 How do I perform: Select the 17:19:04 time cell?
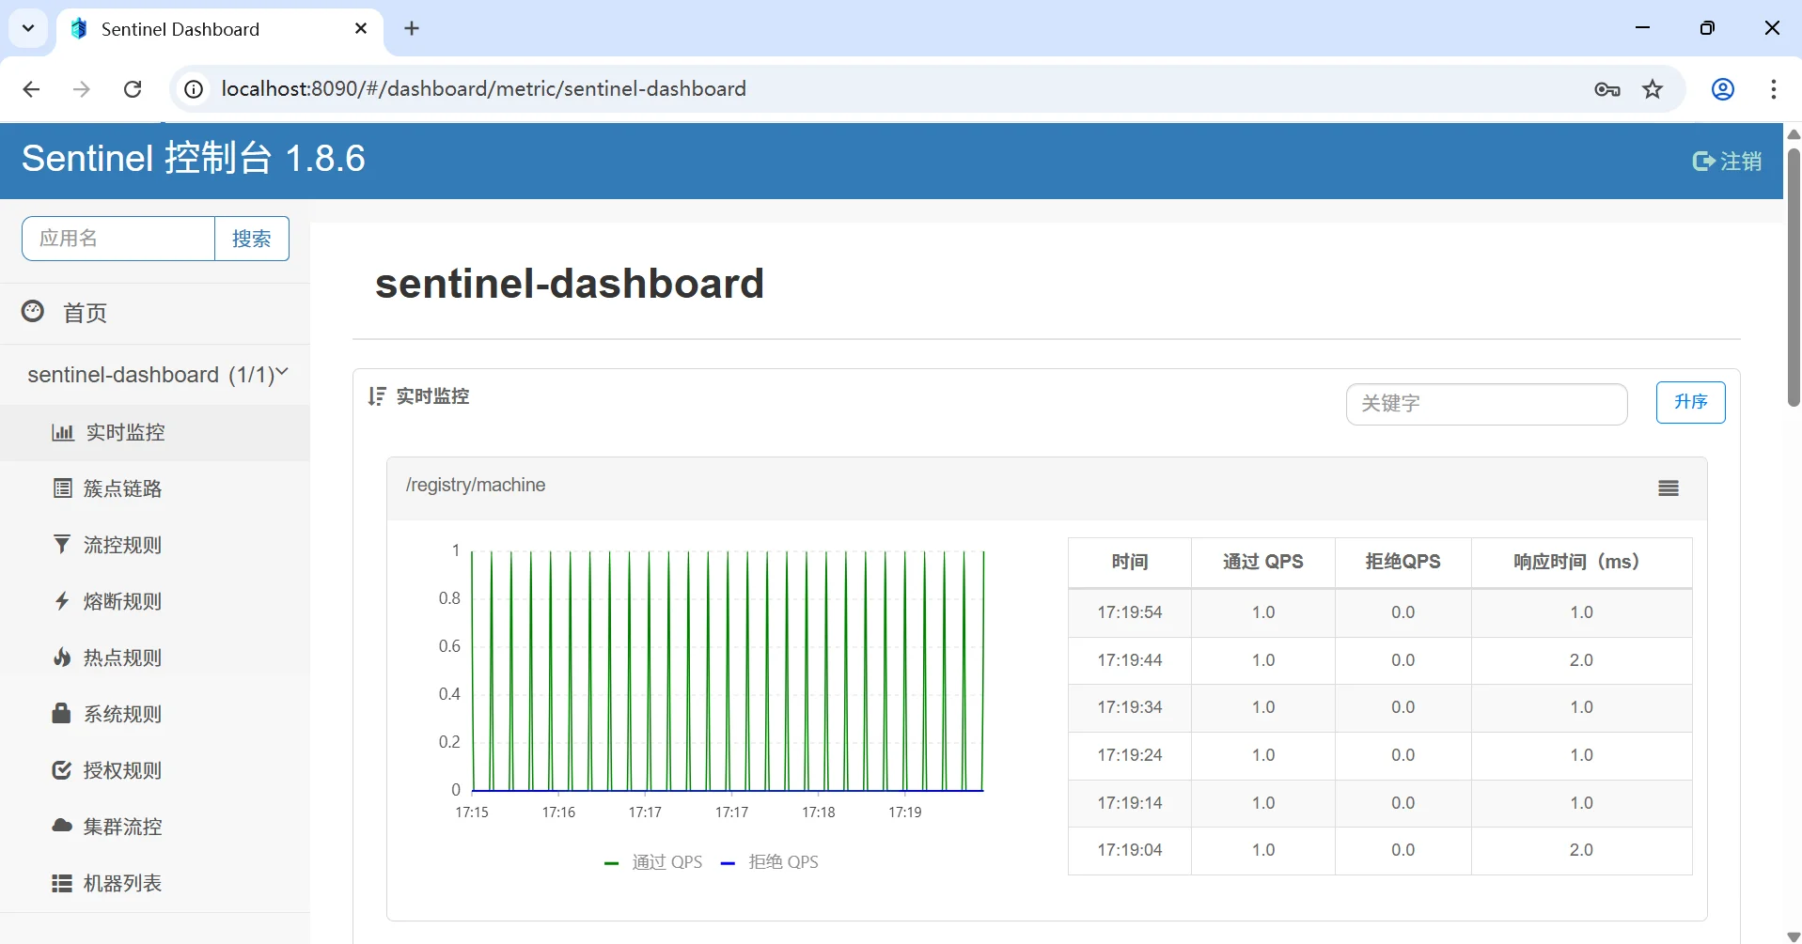point(1130,850)
